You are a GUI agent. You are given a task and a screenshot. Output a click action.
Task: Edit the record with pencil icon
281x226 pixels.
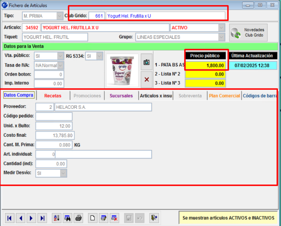104,218
